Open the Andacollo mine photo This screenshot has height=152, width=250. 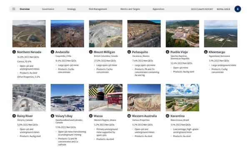tap(67, 33)
